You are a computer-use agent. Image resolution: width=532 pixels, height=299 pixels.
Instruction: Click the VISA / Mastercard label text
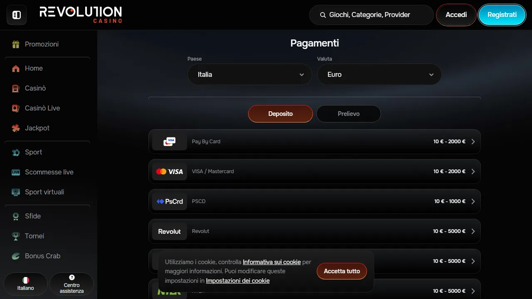click(x=213, y=172)
